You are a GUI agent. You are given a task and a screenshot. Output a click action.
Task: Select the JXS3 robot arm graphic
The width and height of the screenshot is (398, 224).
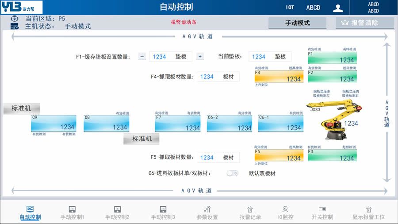pyautogui.click(x=334, y=120)
